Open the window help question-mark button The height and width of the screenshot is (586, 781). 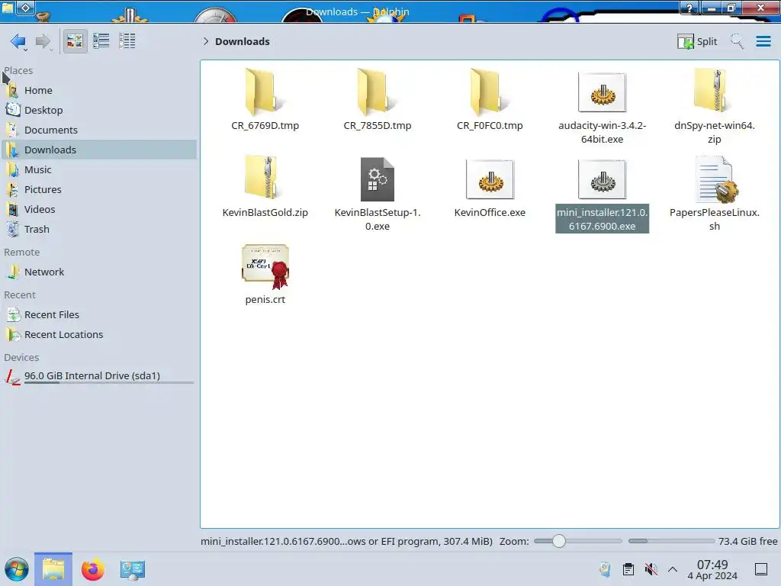[x=689, y=8]
